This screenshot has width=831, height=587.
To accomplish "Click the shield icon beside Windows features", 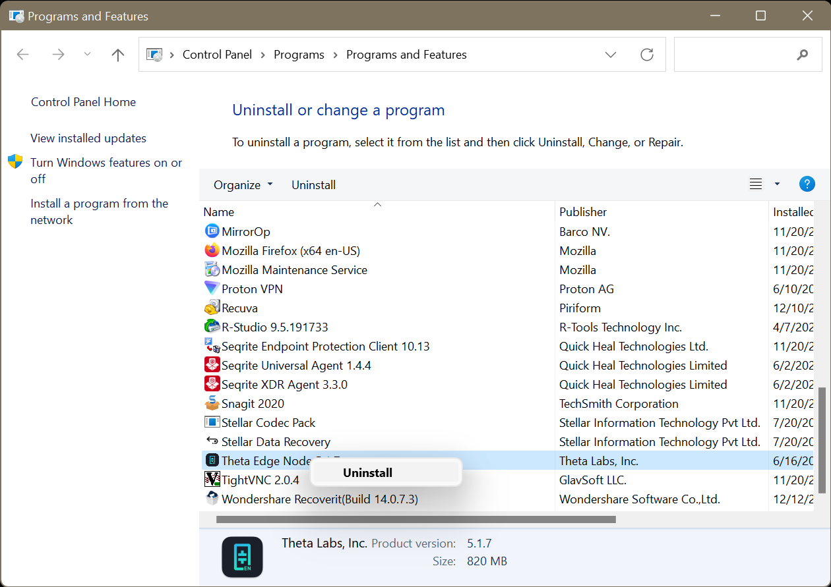I will (x=15, y=162).
